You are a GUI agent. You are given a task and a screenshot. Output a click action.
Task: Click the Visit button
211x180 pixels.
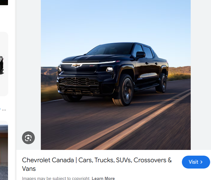(x=196, y=162)
